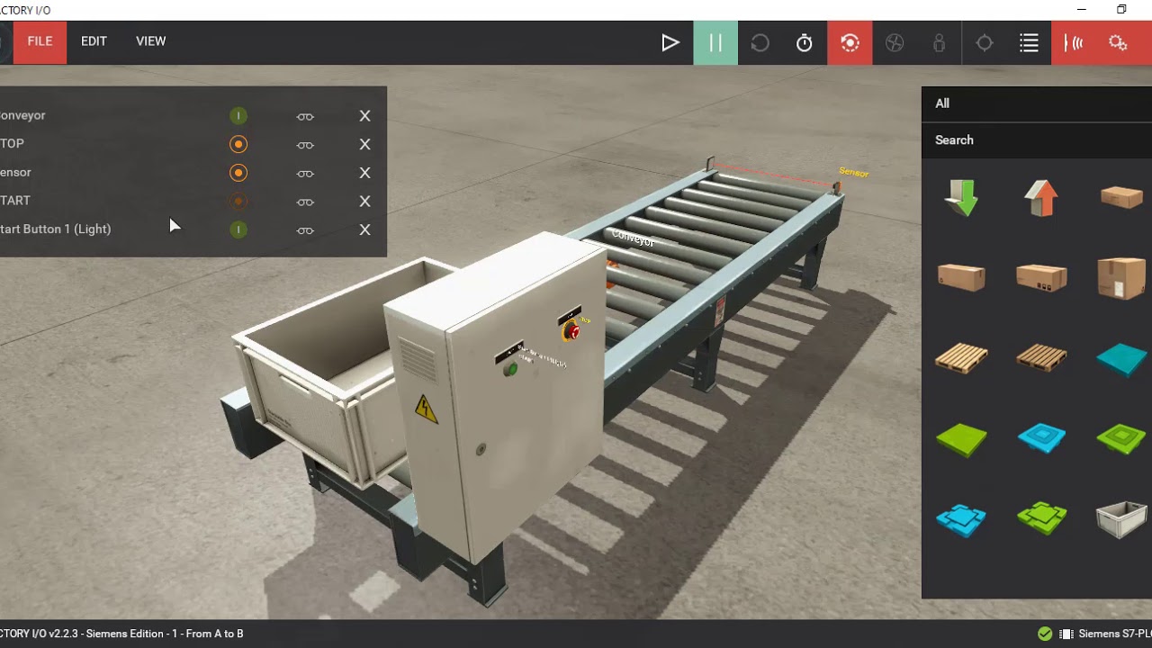Remove the STOP row with its X
This screenshot has height=648, width=1152.
point(364,144)
